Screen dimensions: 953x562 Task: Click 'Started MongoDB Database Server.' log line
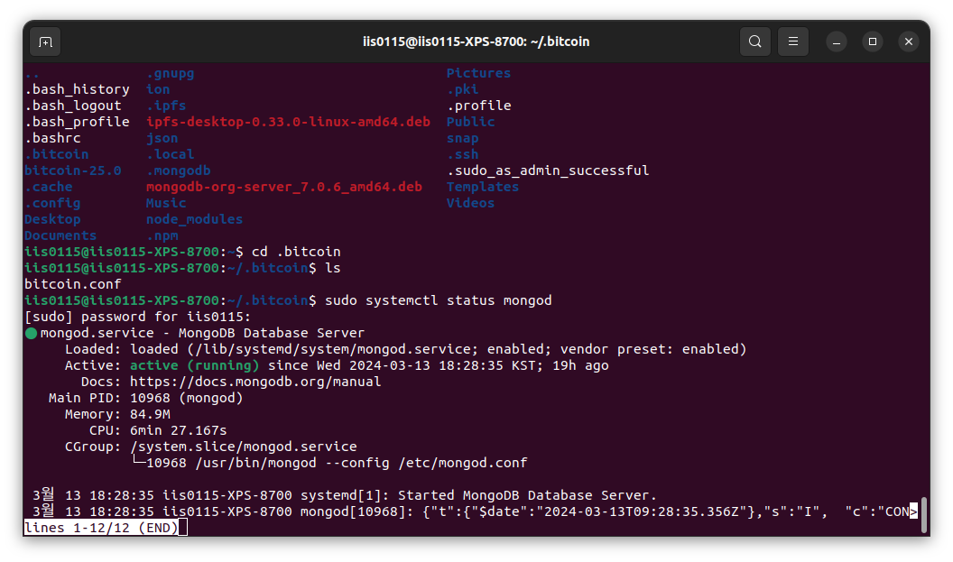(528, 495)
